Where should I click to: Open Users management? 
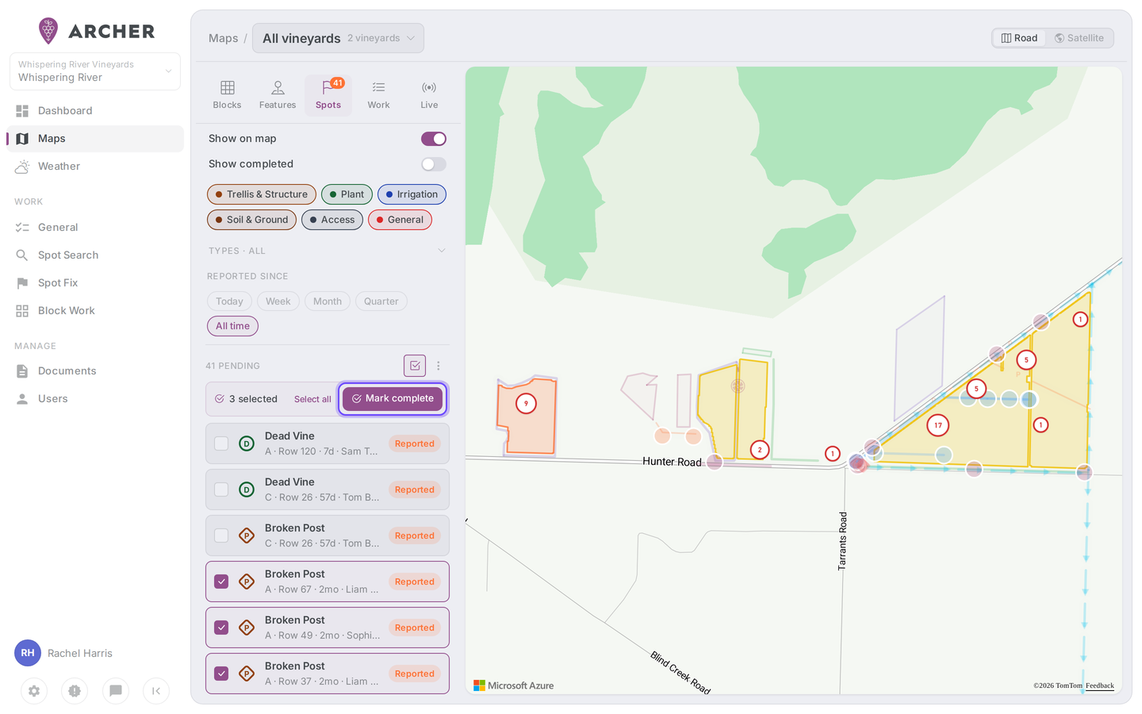95,399
